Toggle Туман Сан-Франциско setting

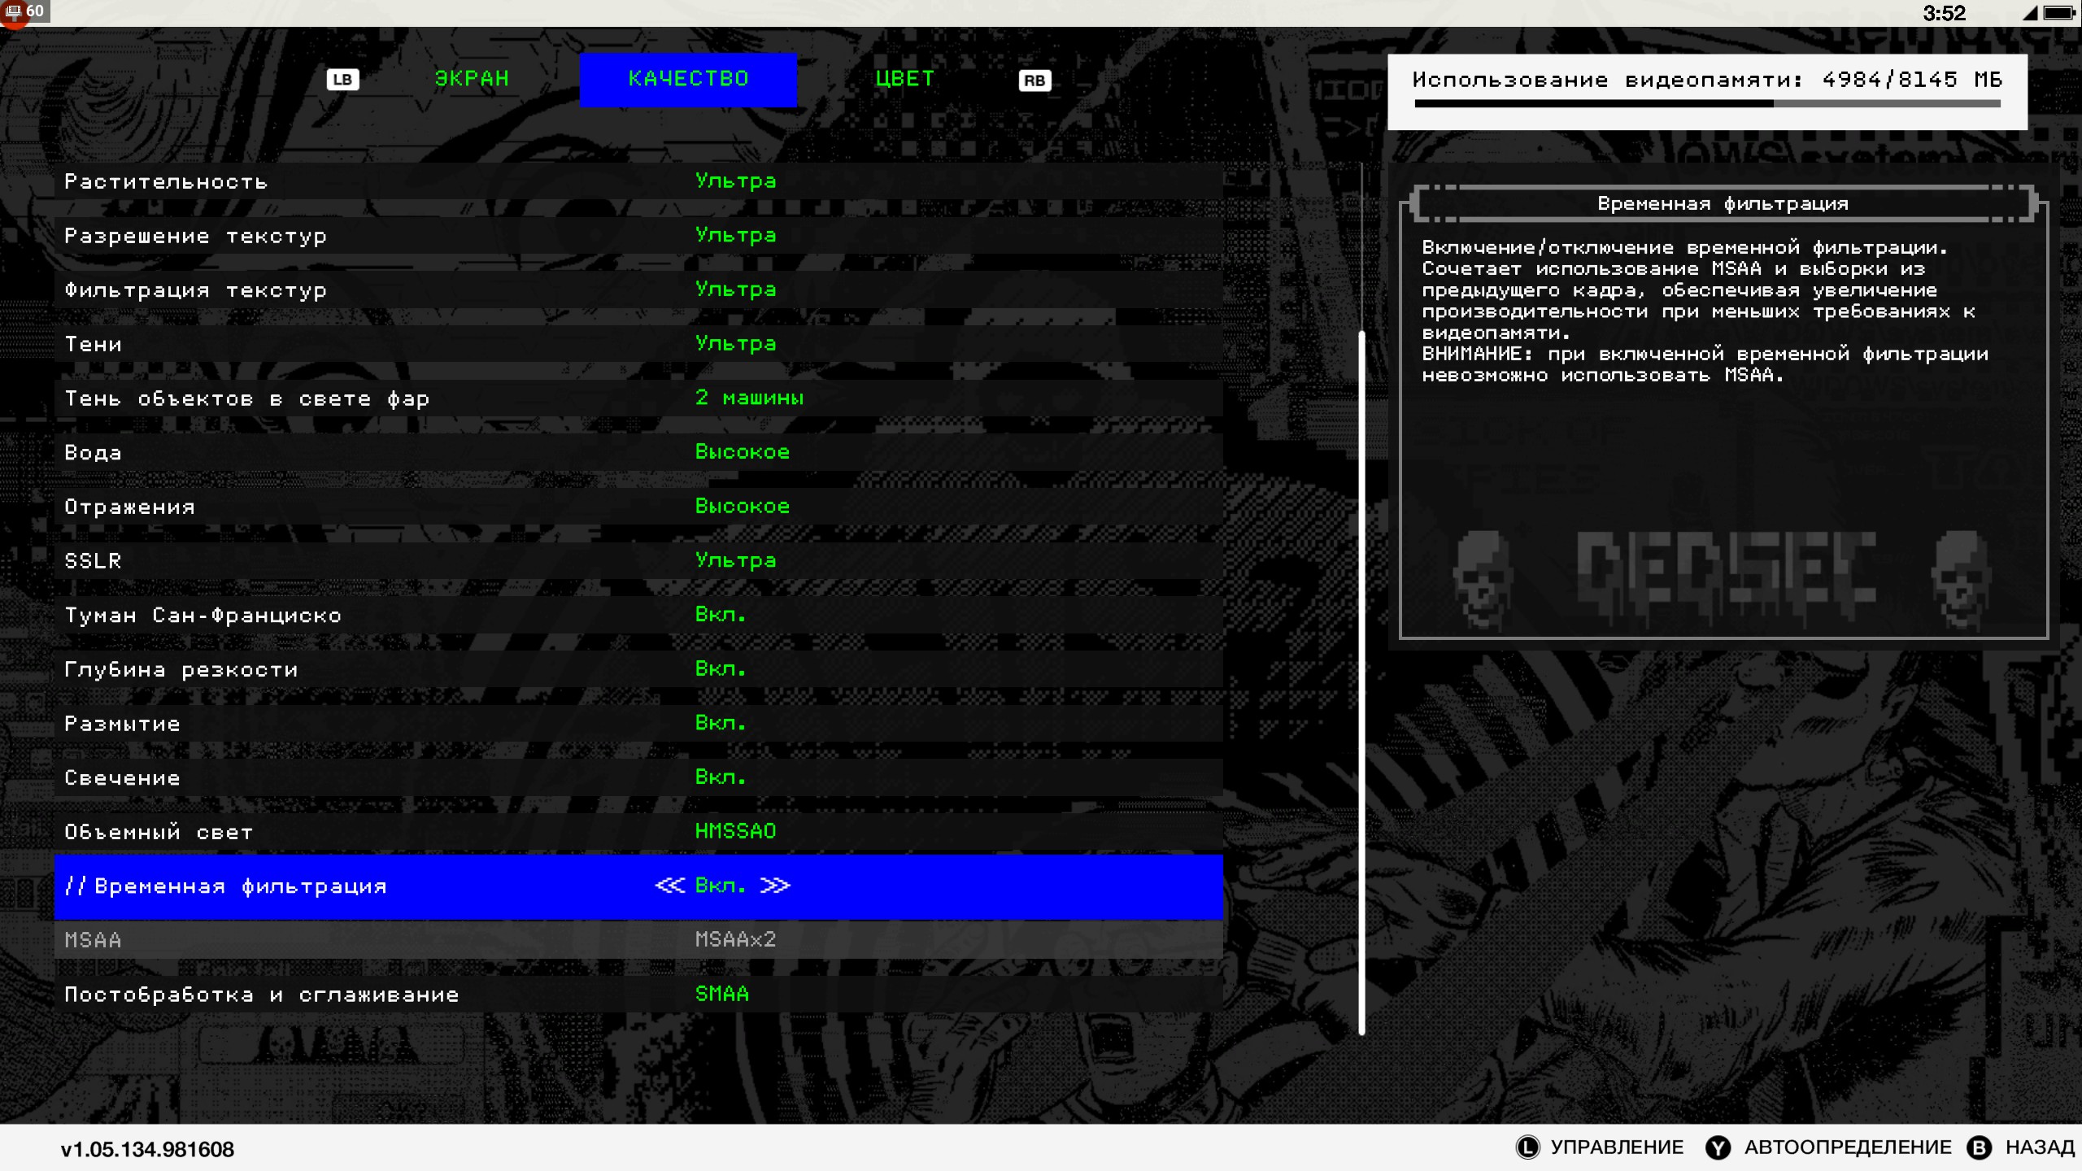(x=720, y=615)
